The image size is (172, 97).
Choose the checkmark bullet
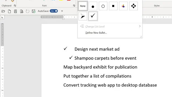[x=93, y=16]
